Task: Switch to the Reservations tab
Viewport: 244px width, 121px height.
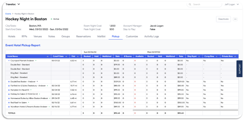Action: pyautogui.click(x=83, y=36)
